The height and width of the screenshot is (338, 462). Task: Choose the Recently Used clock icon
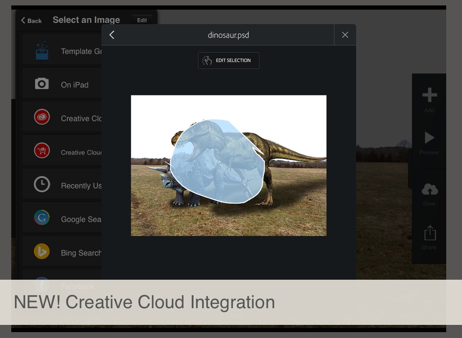(x=42, y=184)
